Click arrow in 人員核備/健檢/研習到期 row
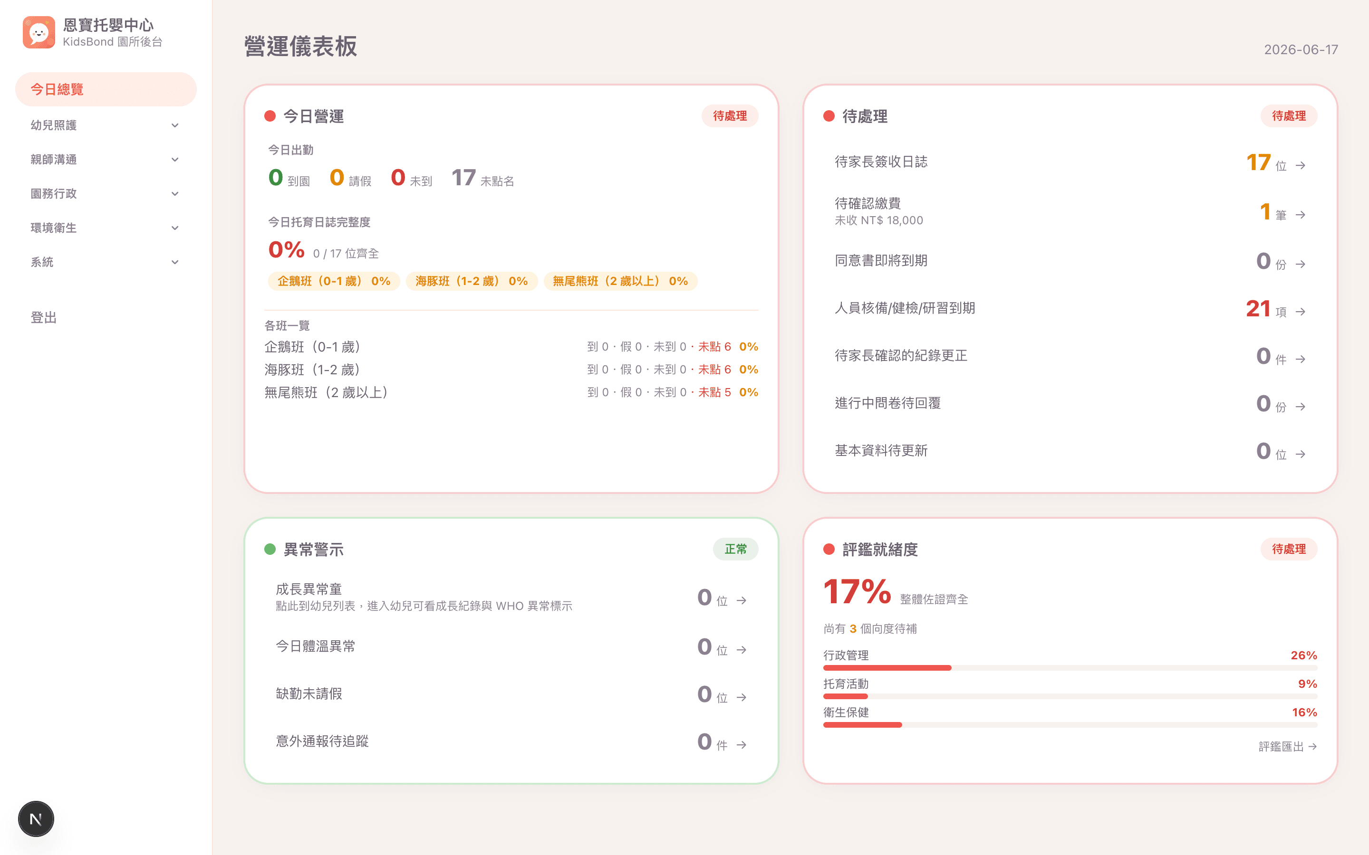 (x=1301, y=312)
